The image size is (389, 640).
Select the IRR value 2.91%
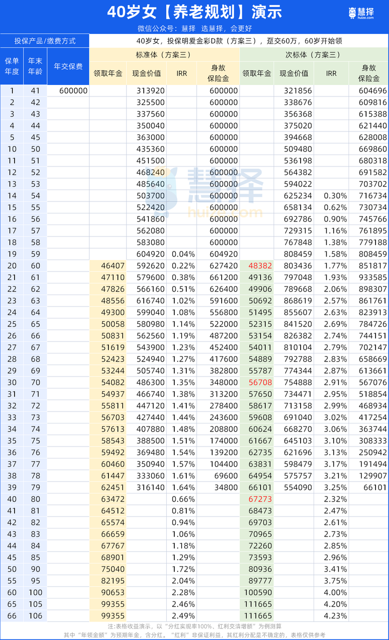[335, 382]
